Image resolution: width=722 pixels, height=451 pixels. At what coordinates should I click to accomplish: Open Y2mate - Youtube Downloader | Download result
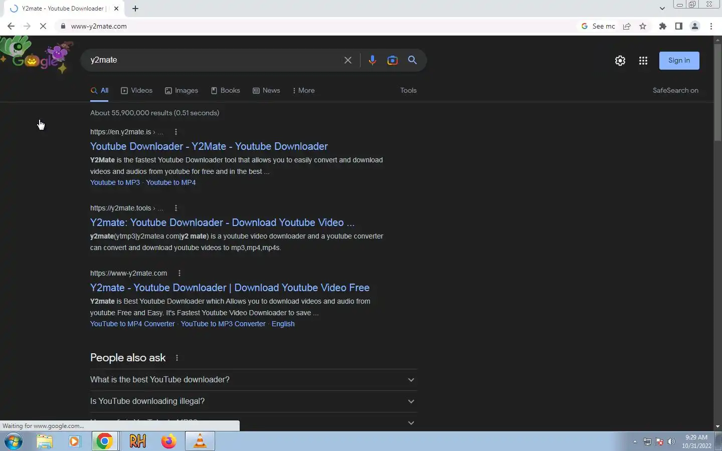(x=230, y=288)
